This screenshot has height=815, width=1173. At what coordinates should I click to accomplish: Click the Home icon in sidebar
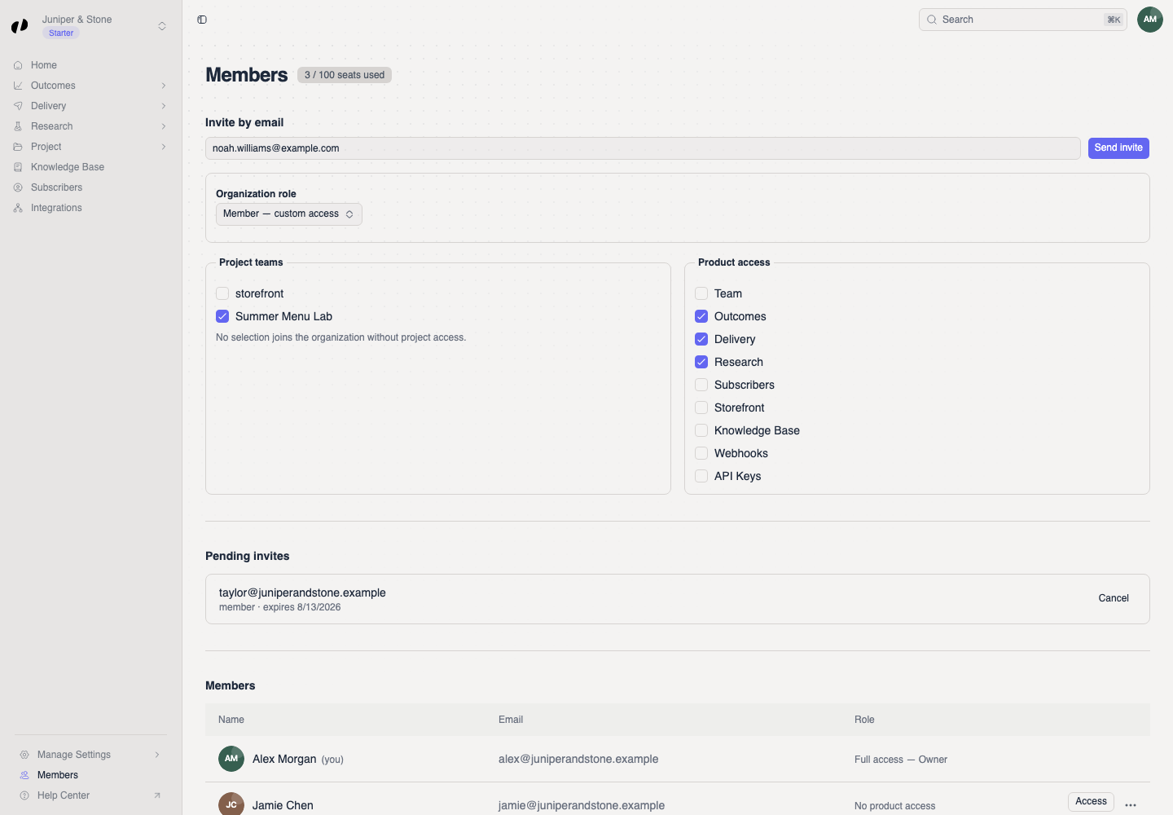[x=18, y=65]
